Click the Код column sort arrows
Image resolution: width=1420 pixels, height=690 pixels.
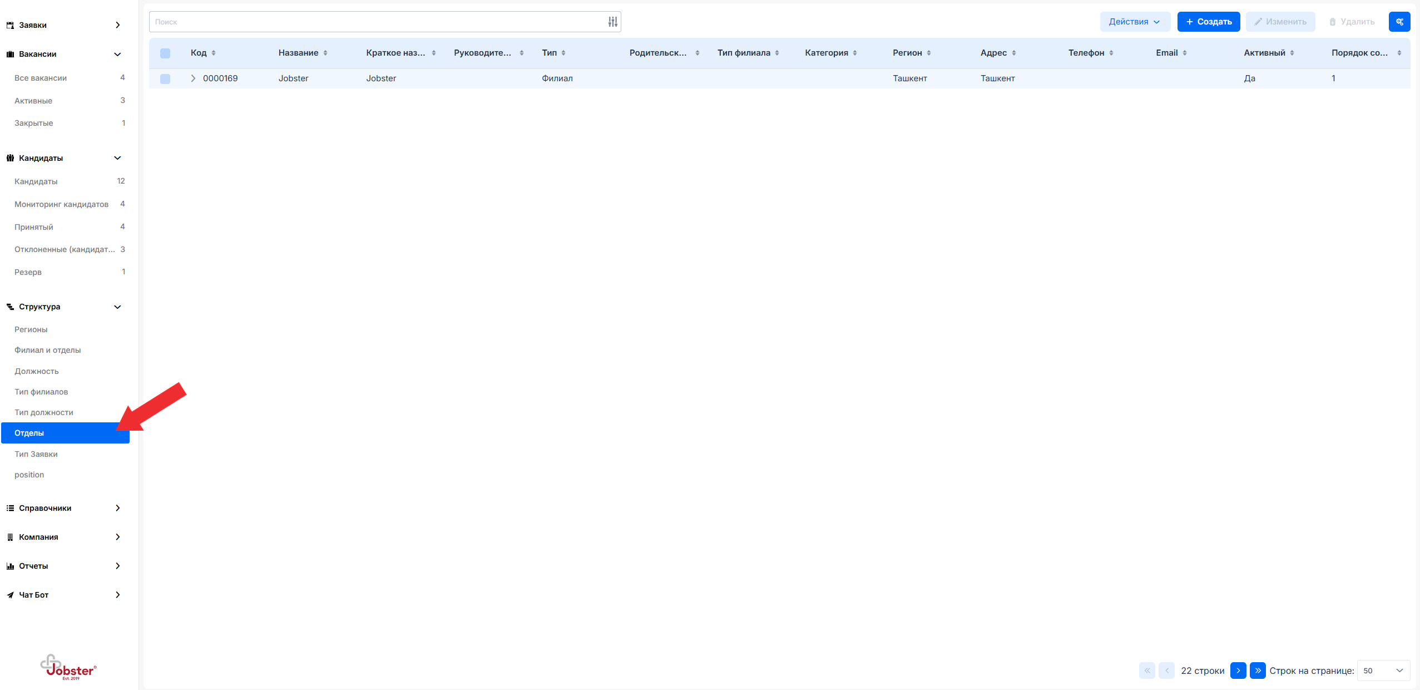click(214, 53)
